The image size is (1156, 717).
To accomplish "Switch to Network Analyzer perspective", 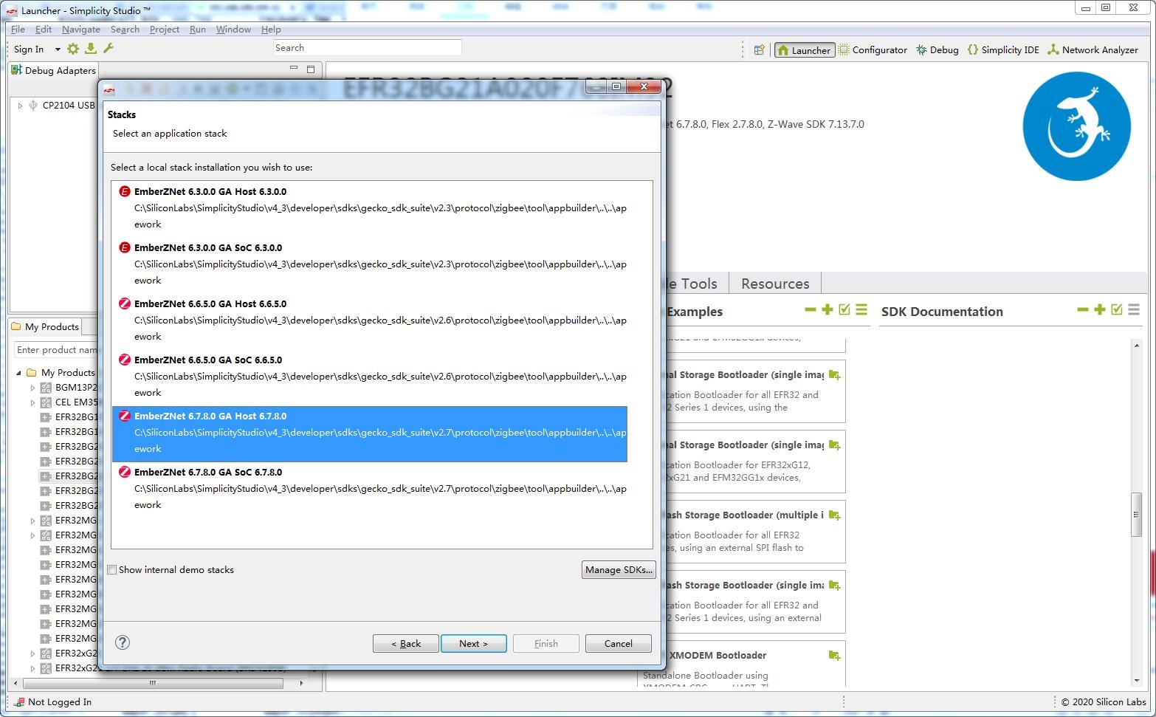I will pos(1093,49).
